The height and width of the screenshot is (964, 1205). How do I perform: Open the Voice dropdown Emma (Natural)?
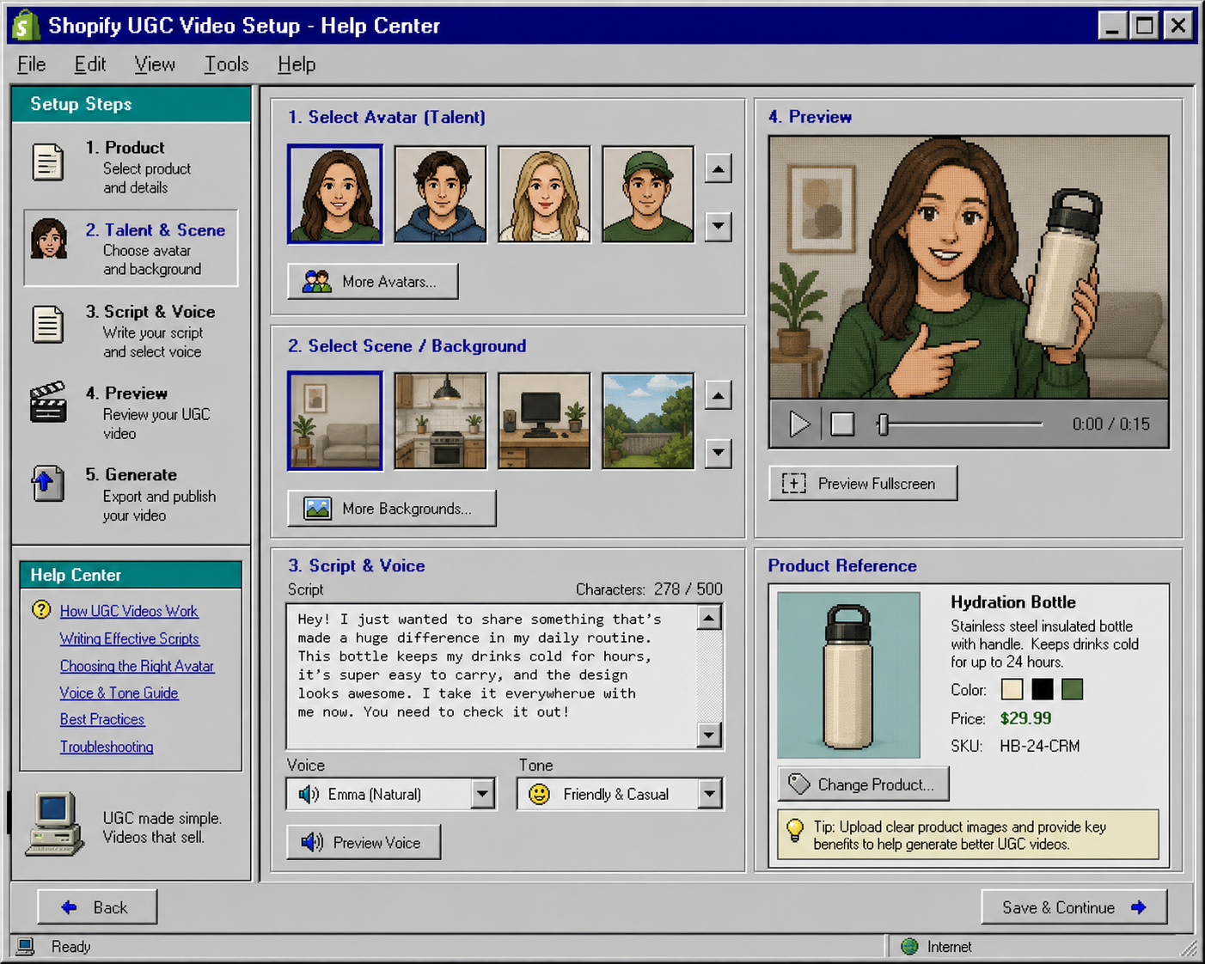tap(391, 794)
